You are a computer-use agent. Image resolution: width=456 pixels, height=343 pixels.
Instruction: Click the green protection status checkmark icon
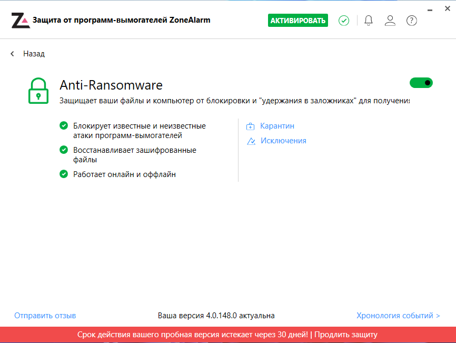click(x=344, y=21)
